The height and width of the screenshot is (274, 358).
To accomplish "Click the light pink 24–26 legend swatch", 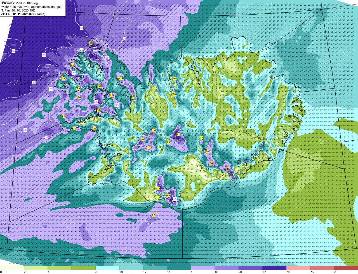I will pos(298,268).
